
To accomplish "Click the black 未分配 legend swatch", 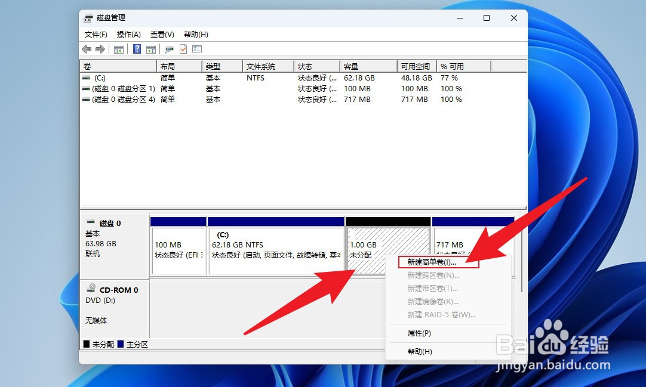I will 87,344.
